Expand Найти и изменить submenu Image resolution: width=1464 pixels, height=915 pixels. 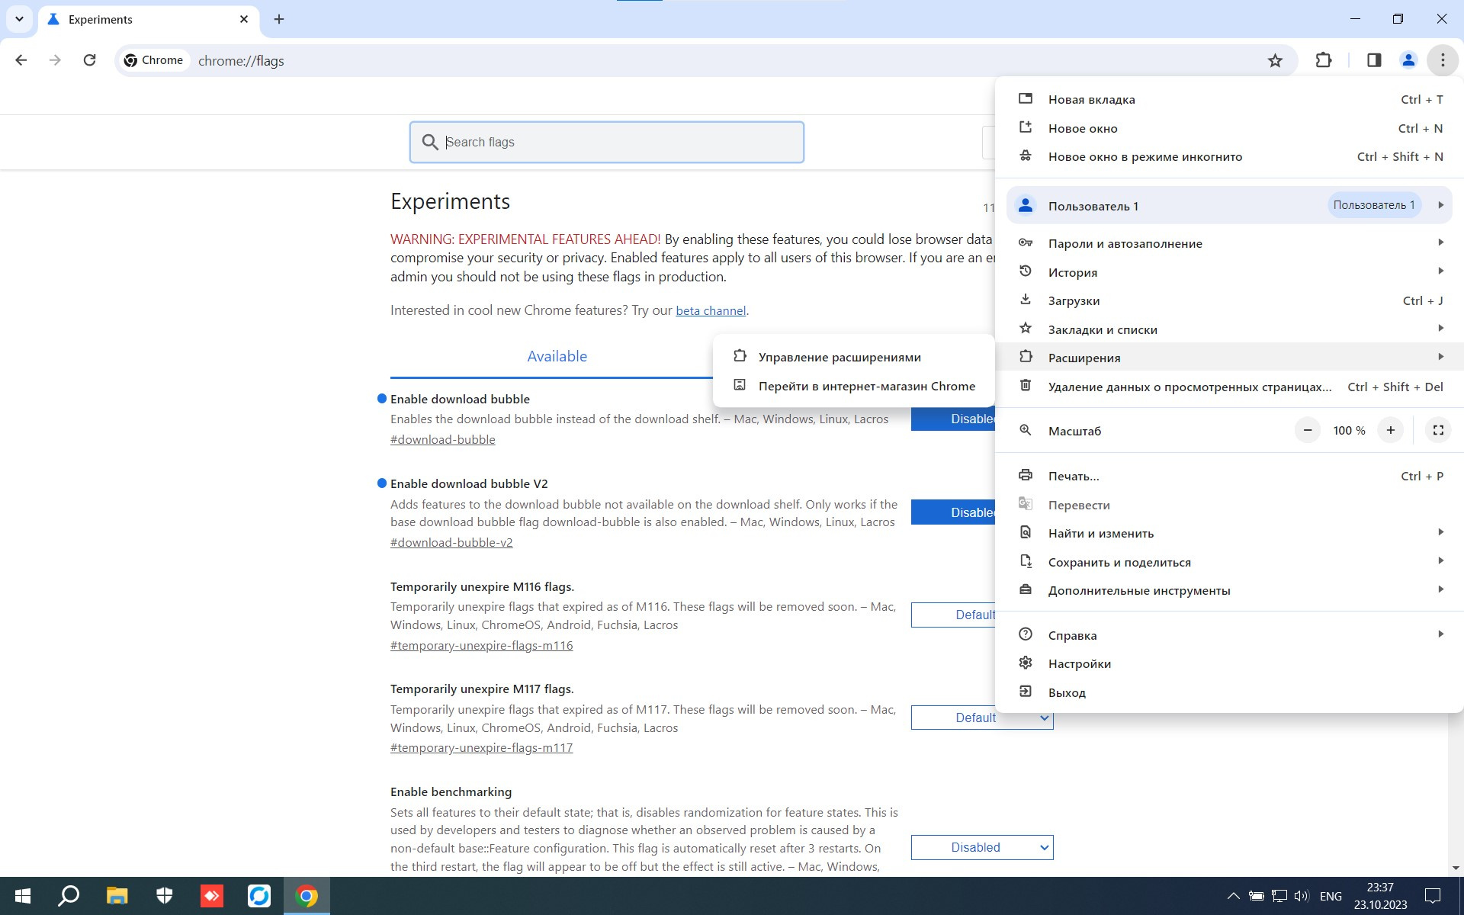[1229, 533]
